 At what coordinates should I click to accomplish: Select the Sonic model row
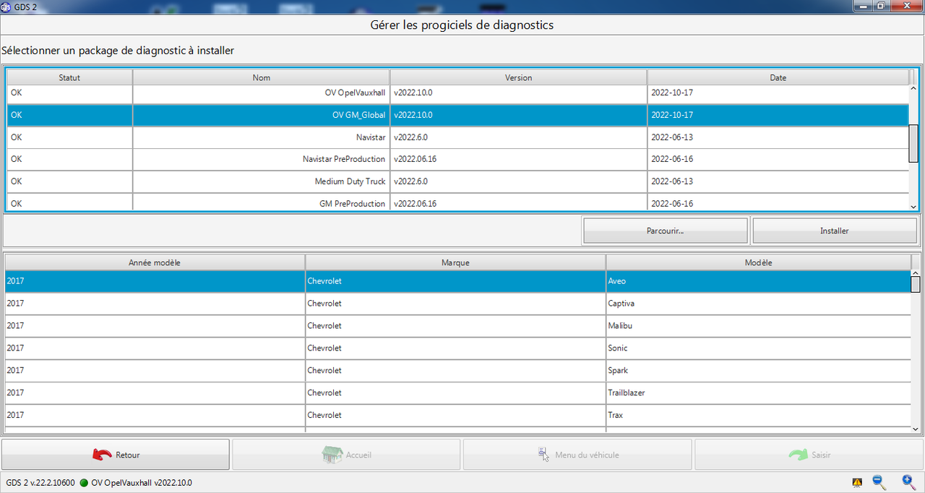coord(457,348)
